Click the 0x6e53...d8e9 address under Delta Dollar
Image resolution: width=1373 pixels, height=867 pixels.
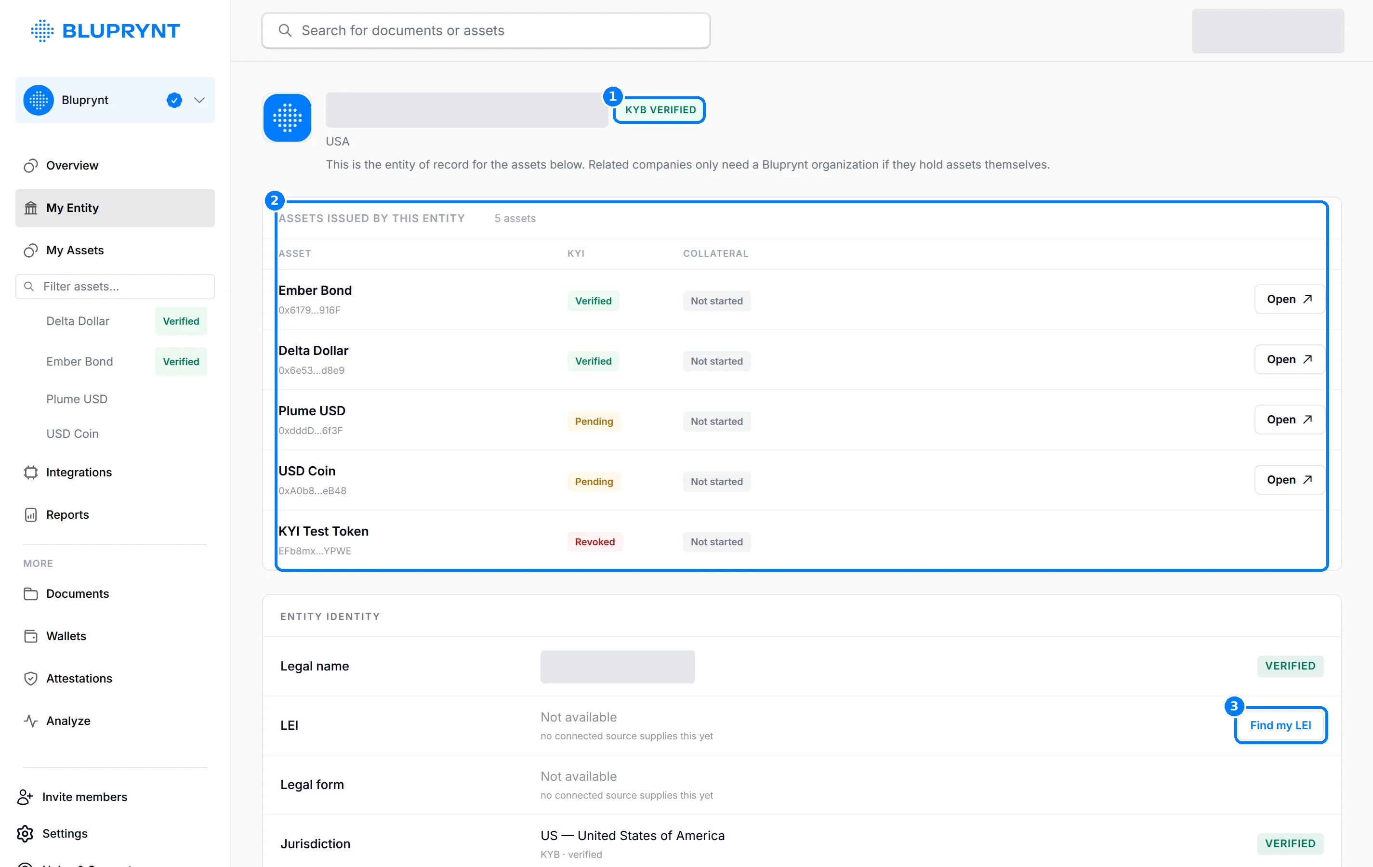[x=311, y=370]
